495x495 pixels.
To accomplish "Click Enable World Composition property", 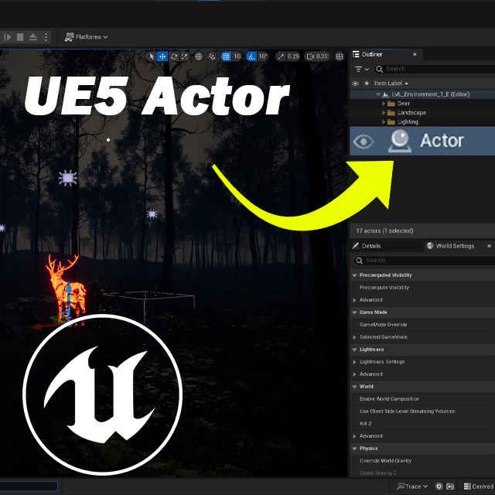I will 389,399.
